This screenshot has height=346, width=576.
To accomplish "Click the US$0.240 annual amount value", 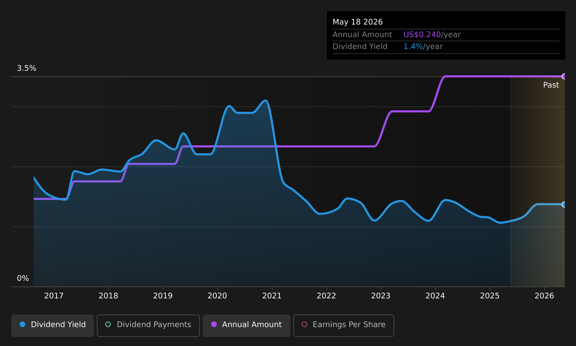I will pyautogui.click(x=422, y=35).
